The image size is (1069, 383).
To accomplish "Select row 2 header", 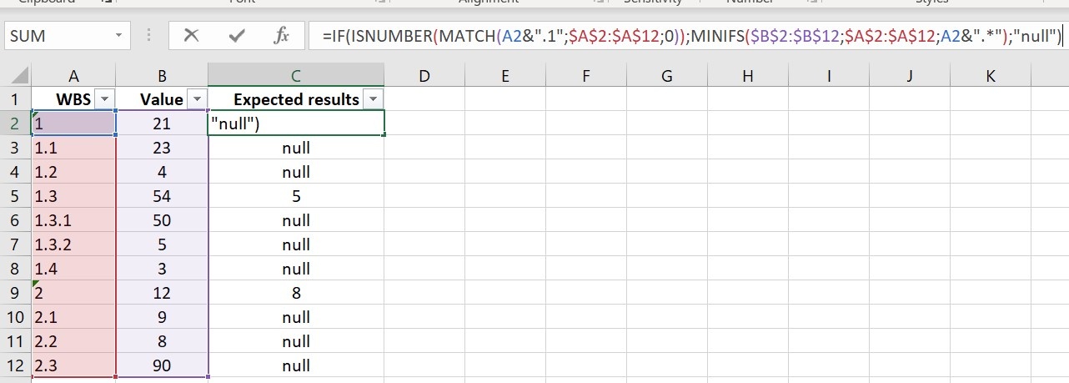I will click(15, 123).
